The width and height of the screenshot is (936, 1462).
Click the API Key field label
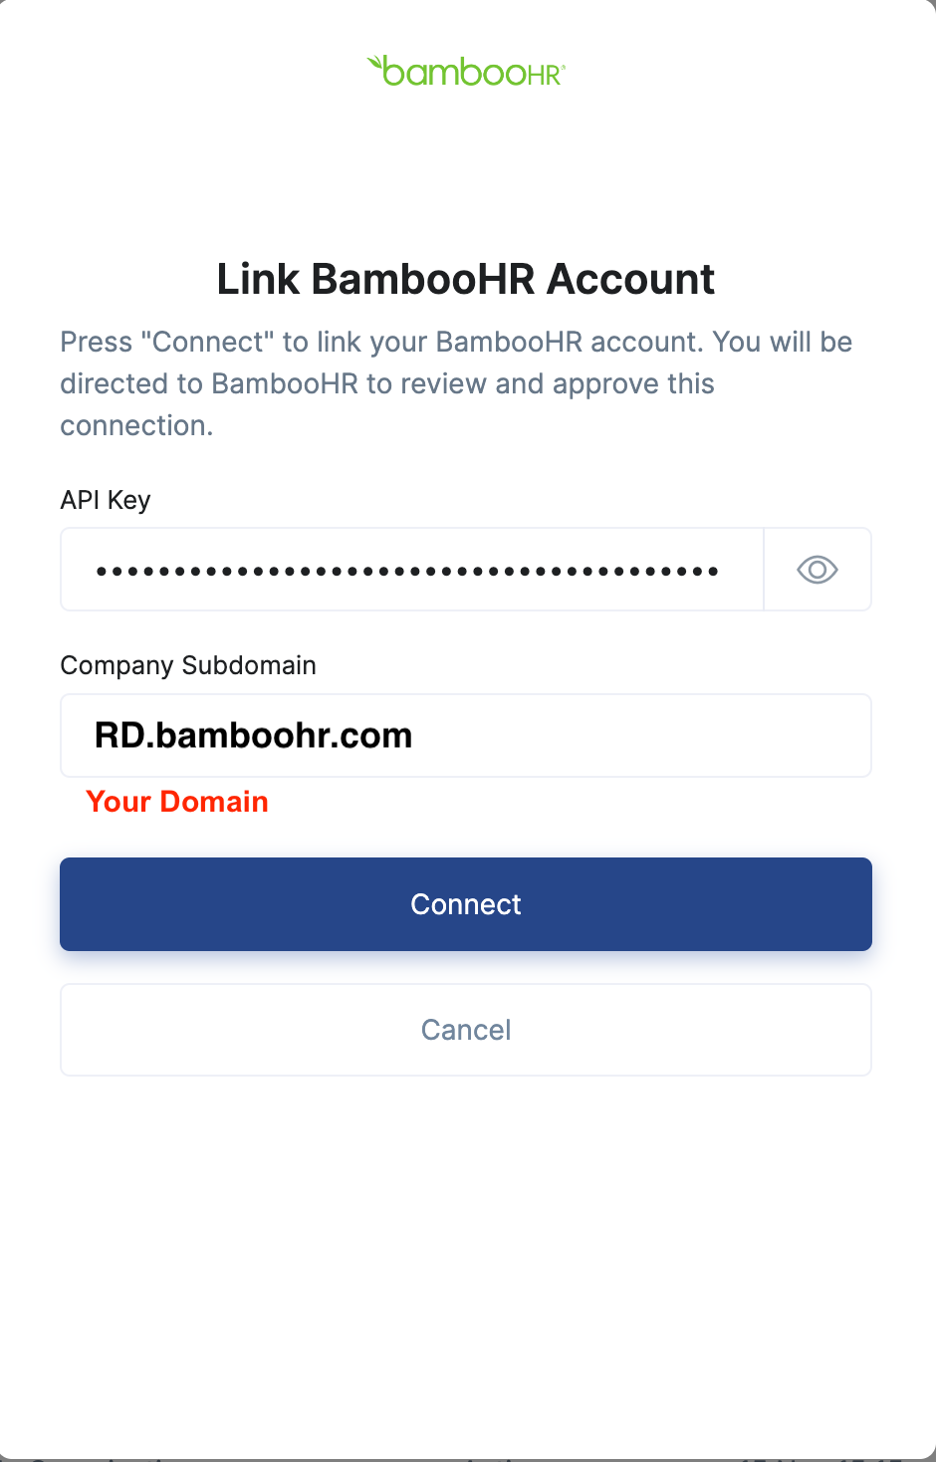[x=106, y=500]
